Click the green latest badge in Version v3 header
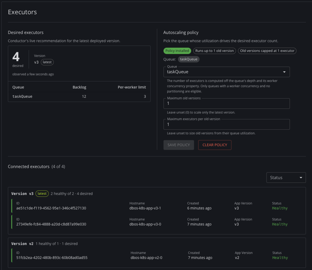Viewport: 312px width, 270px height. click(42, 194)
